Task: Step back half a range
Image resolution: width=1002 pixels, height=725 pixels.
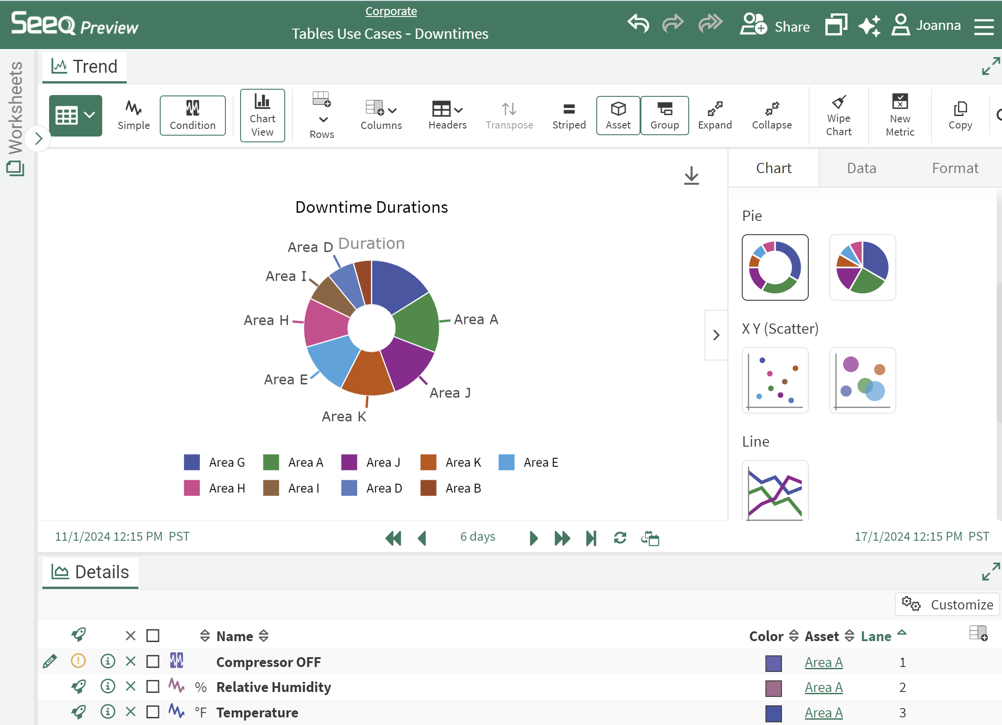Action: coord(422,538)
